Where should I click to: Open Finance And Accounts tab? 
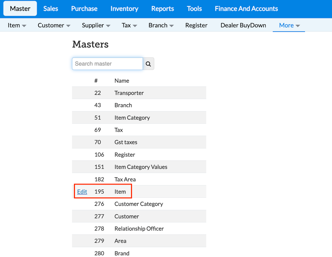pyautogui.click(x=246, y=9)
